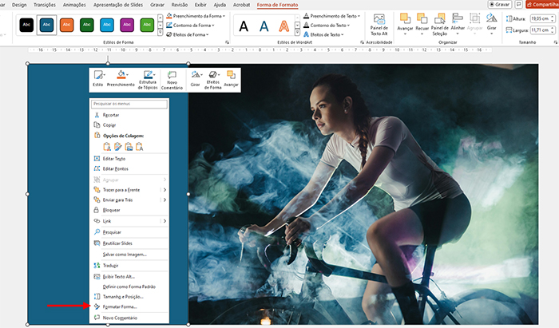Image resolution: width=559 pixels, height=328 pixels.
Task: Increase the Altura value stepper
Action: click(x=553, y=17)
